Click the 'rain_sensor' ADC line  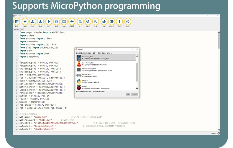(x=41, y=93)
